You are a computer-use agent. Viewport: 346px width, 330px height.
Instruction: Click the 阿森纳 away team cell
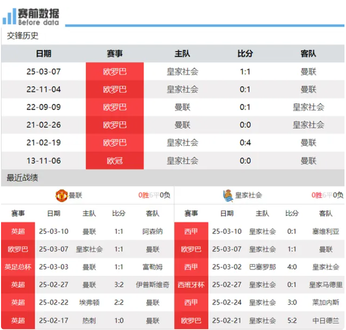(x=153, y=232)
